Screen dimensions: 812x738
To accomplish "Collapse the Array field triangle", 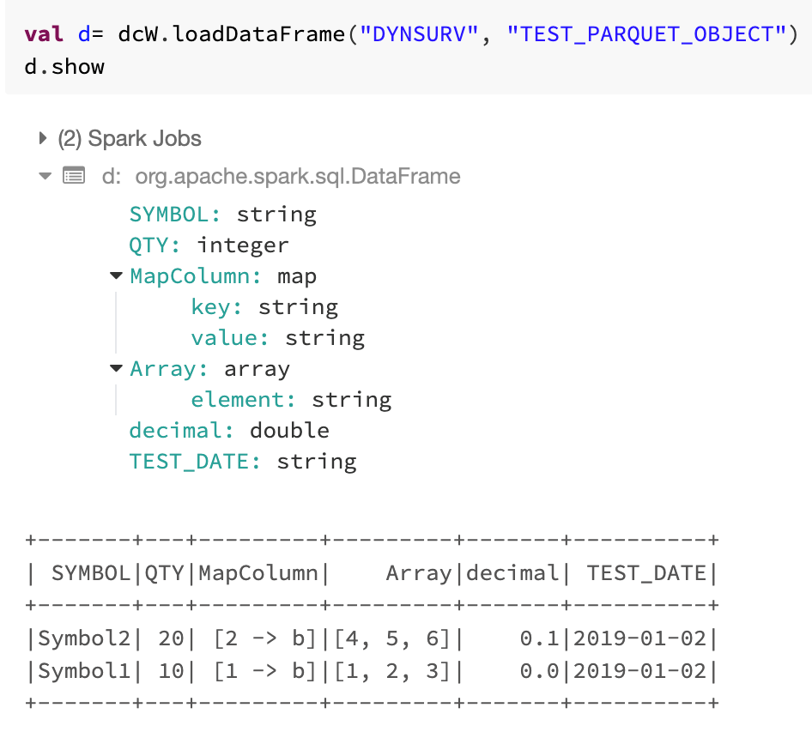I will (x=116, y=369).
